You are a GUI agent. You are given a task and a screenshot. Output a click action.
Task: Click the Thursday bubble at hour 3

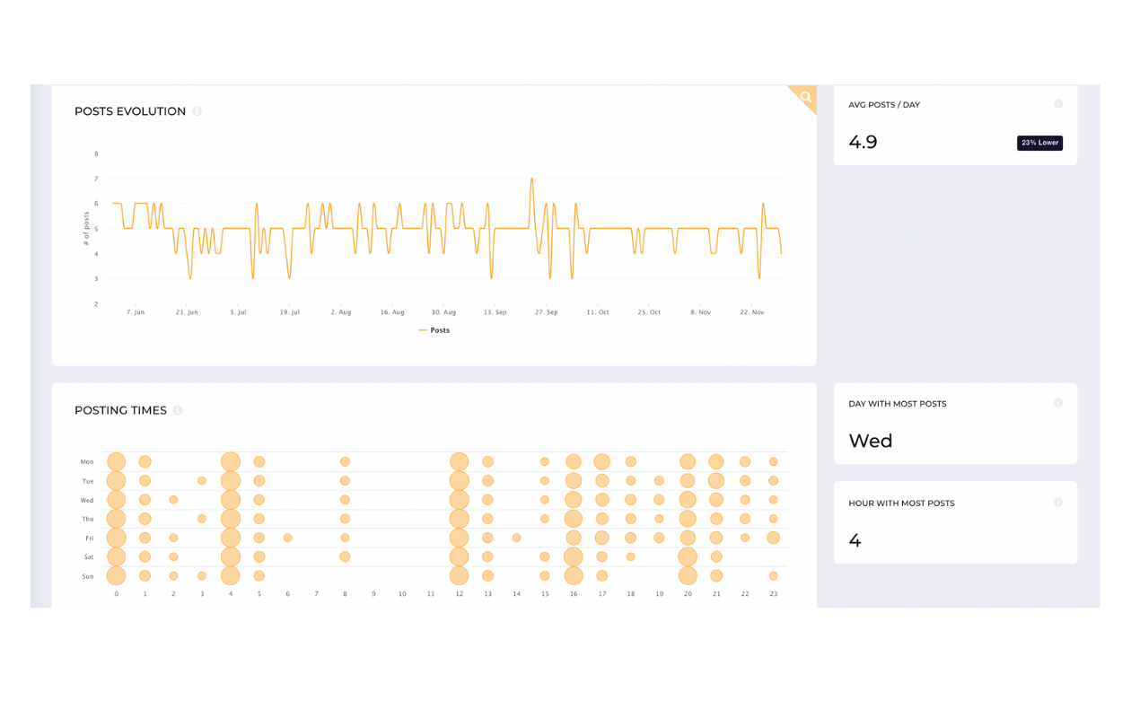pyautogui.click(x=202, y=519)
